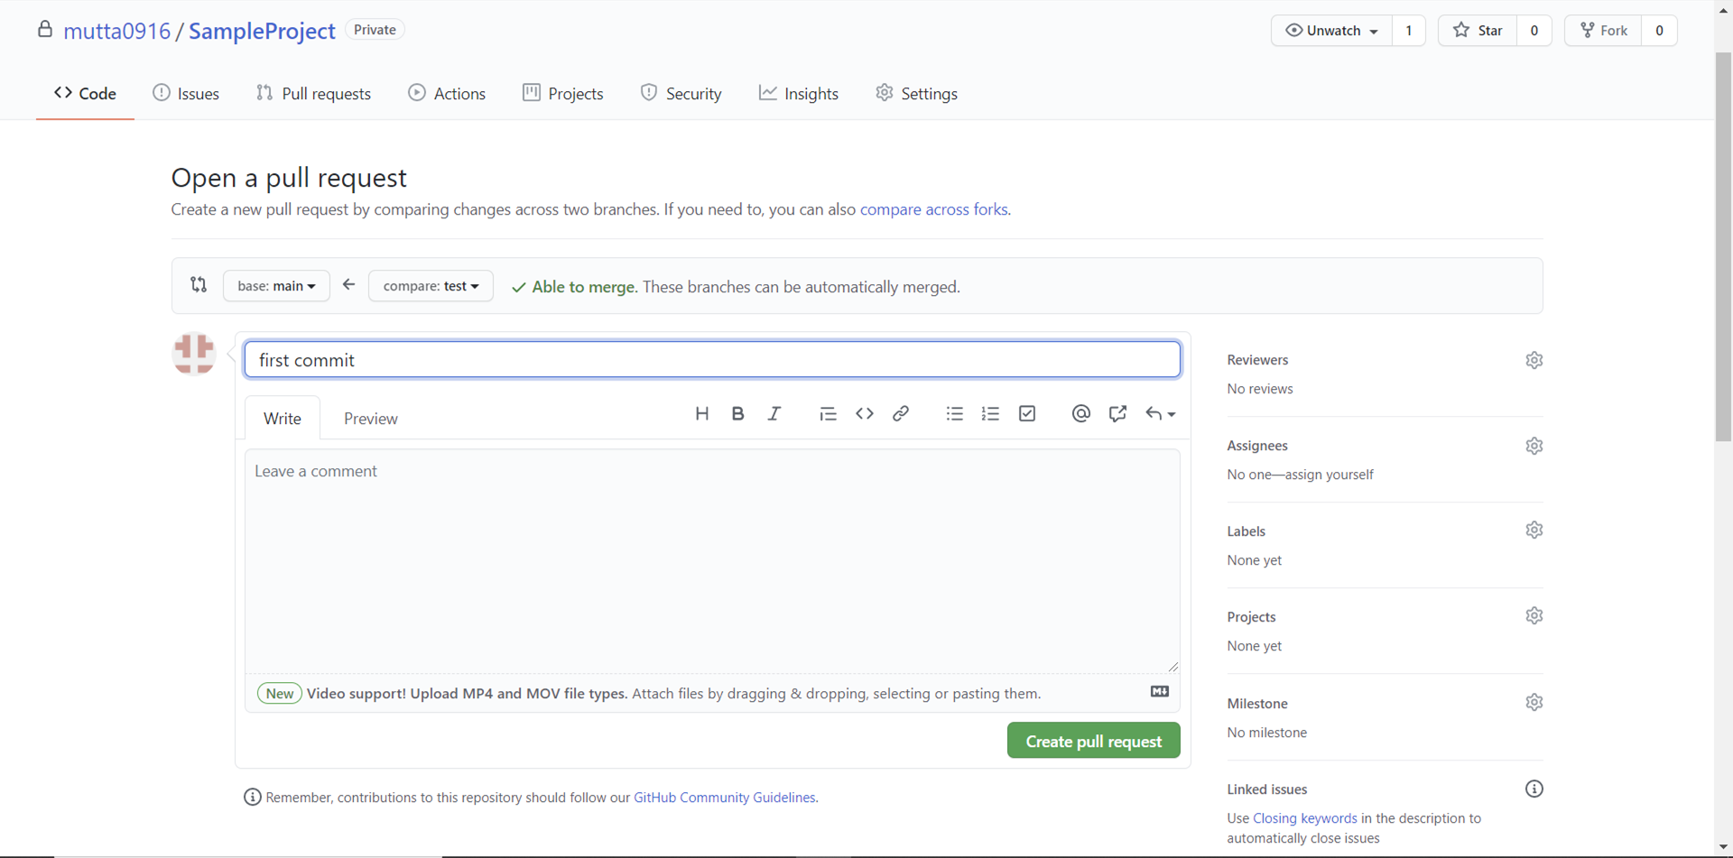Open the Unwatch notifications dropdown
Image resolution: width=1733 pixels, height=858 pixels.
1332,31
